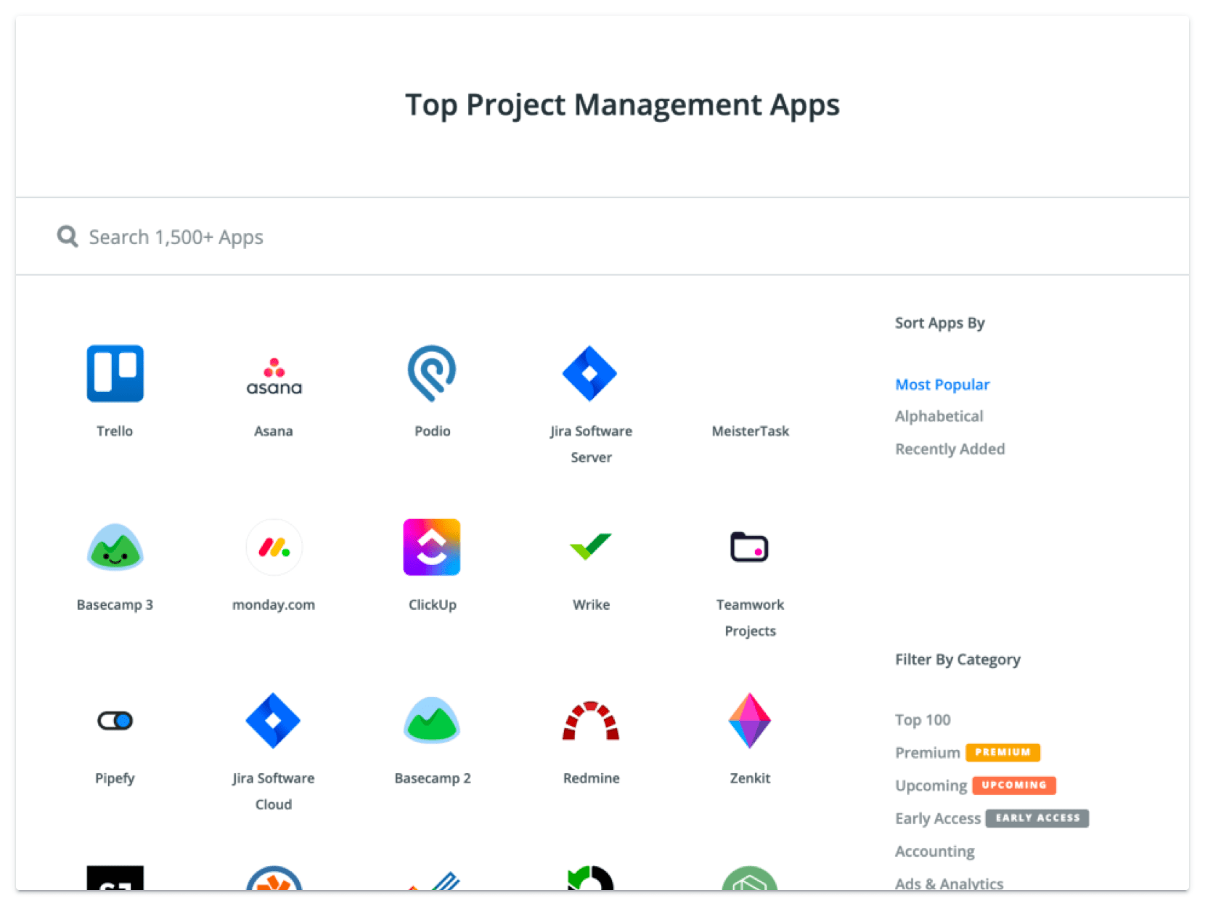
Task: Click the red UPCOMING badge
Action: point(1013,785)
